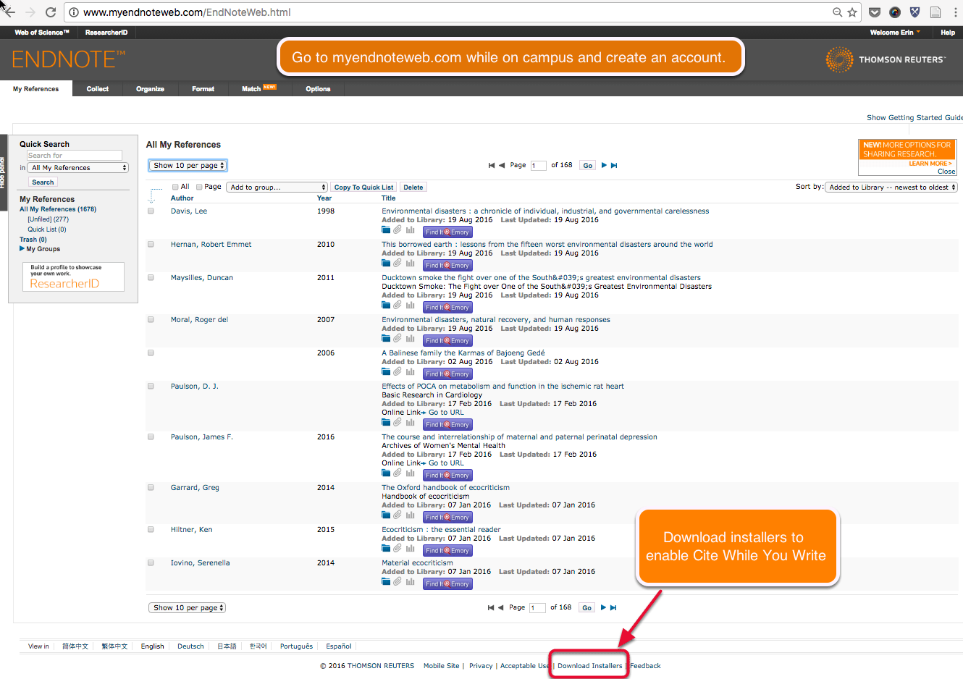This screenshot has height=679, width=963.
Task: Check the Page checkbox above the list
Action: click(x=200, y=187)
